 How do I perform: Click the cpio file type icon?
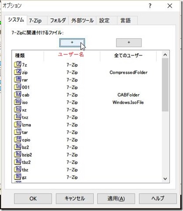pyautogui.click(x=18, y=140)
